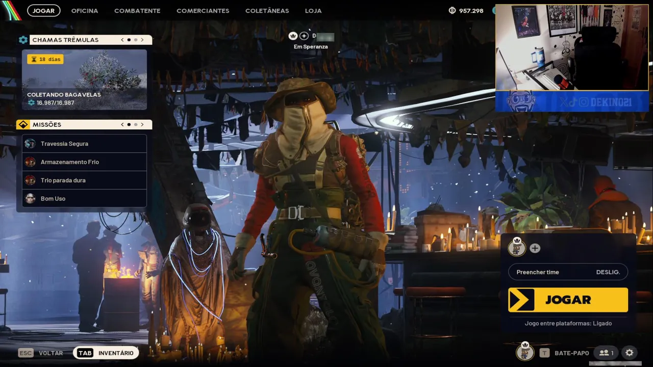Select second Chamas Trêmulas page dot
This screenshot has width=653, height=367.
135,40
